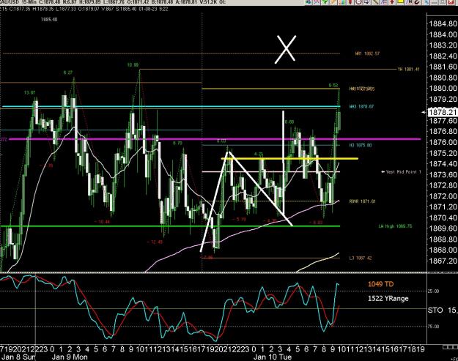The height and width of the screenshot is (361, 458).
Task: Click the clock icon in the toolbar
Action: (358, 2)
